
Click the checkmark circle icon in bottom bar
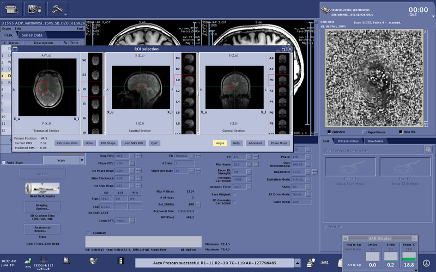click(x=93, y=261)
